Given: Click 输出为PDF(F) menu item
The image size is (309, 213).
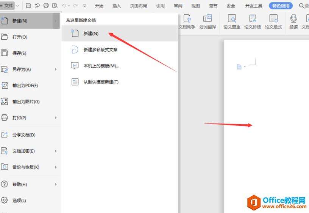Looking at the screenshot, I should point(30,85).
